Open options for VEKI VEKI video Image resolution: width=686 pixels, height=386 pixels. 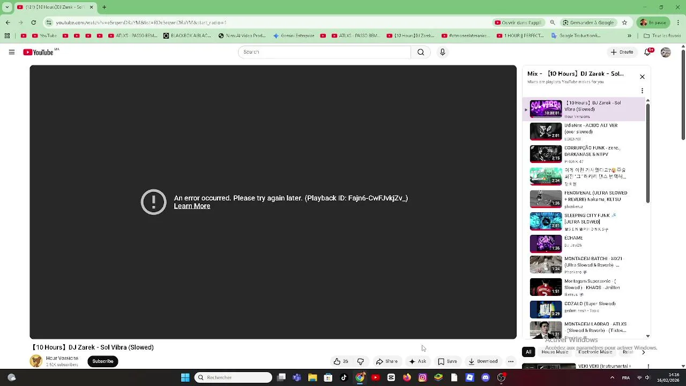click(648, 367)
